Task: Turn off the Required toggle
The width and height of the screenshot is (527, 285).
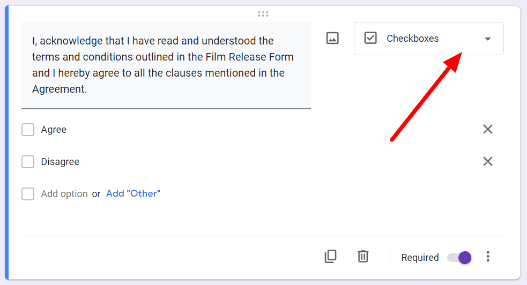Action: pos(459,258)
